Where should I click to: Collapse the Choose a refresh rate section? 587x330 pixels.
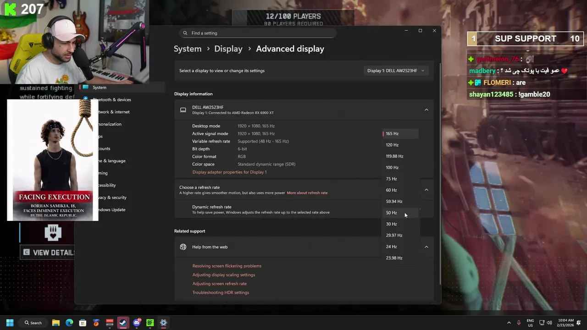(426, 190)
